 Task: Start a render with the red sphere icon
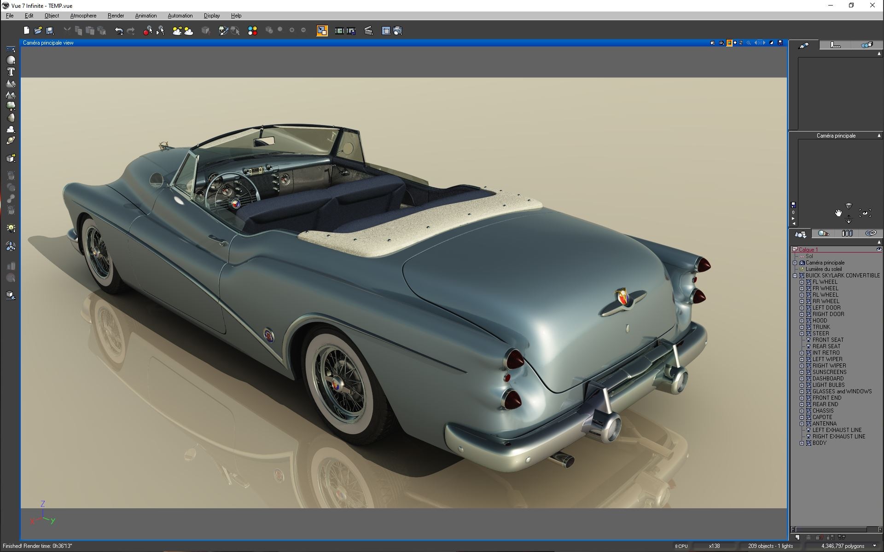[x=147, y=31]
